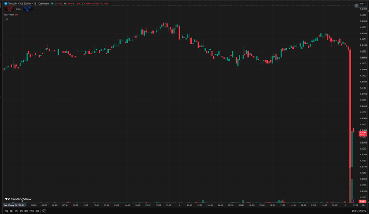Screen dimensions: 369x214
Task: Select the 1D time range
Action: [x=7, y=211]
